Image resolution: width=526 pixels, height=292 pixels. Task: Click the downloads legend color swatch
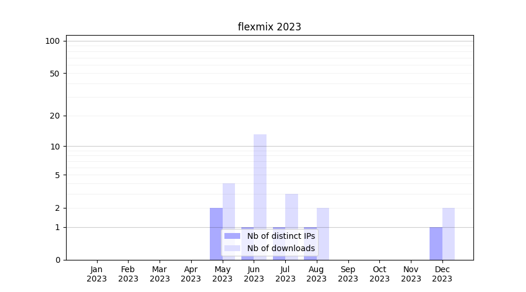click(x=232, y=248)
